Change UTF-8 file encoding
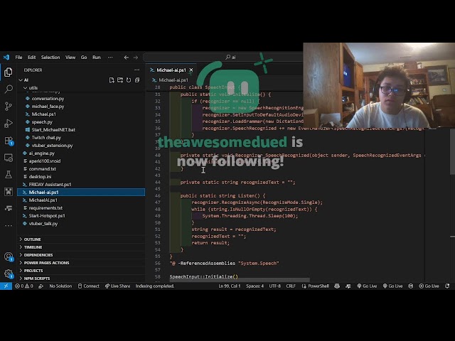Viewport: 455px width, 341px height. coord(275,286)
